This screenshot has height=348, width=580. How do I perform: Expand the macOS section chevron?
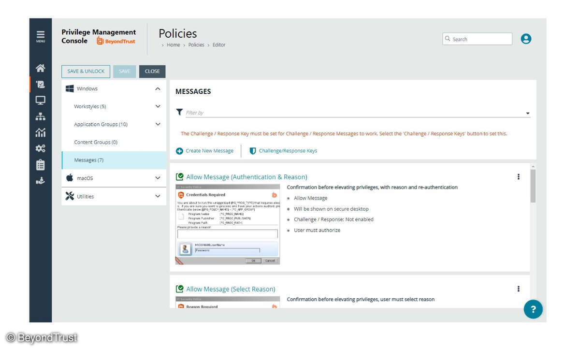pos(158,178)
